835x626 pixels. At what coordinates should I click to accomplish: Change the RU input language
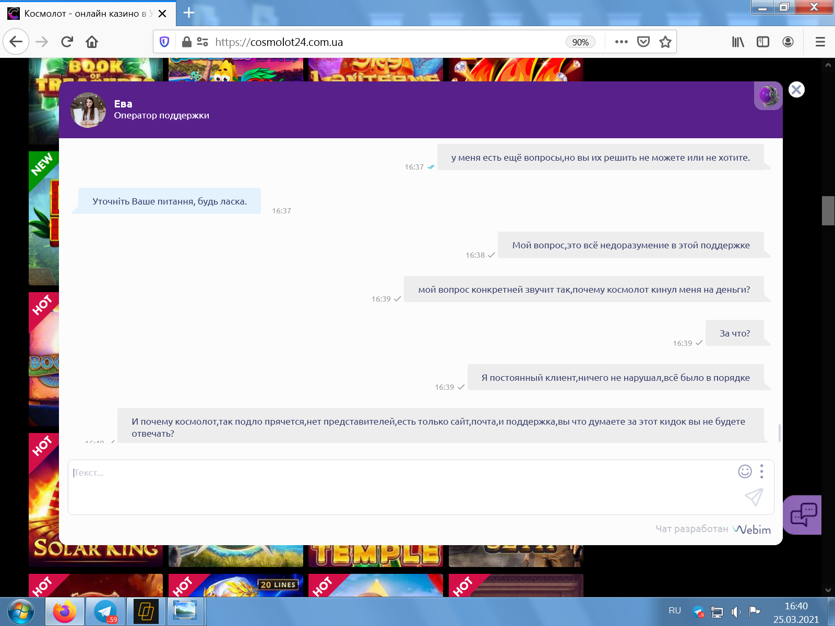pos(675,611)
